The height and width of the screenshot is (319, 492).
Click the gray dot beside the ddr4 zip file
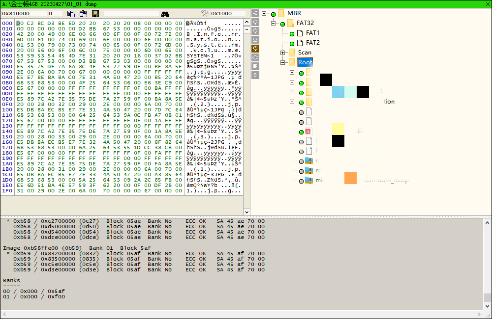pyautogui.click(x=301, y=181)
